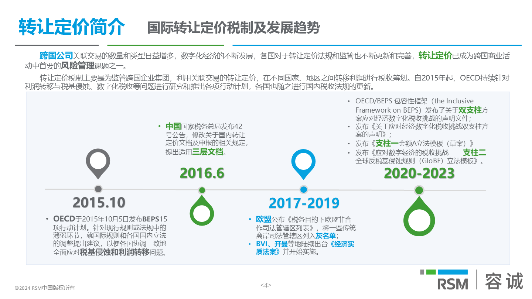Click the green text 双支柱
The image size is (532, 299).
pos(470,110)
